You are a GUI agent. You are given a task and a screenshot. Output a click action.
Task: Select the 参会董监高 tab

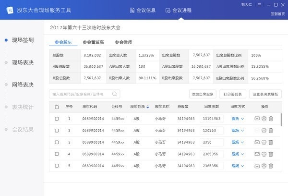(93, 42)
